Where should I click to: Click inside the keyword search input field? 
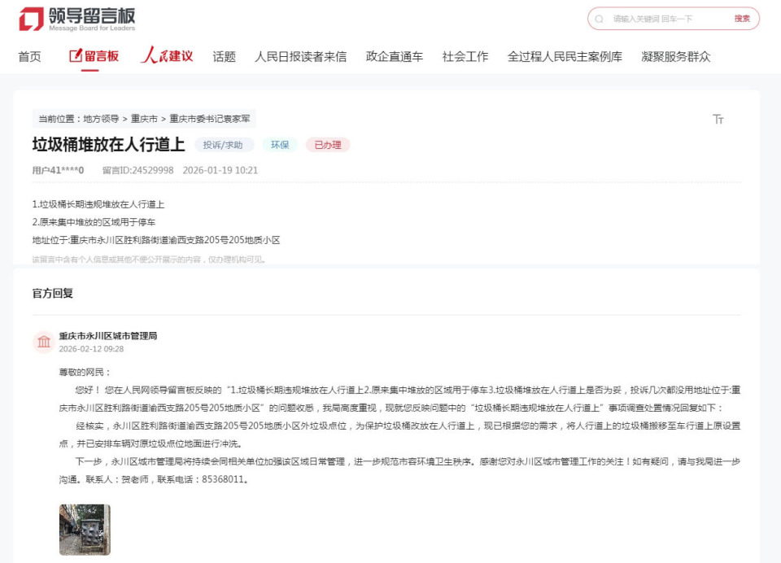[651, 18]
